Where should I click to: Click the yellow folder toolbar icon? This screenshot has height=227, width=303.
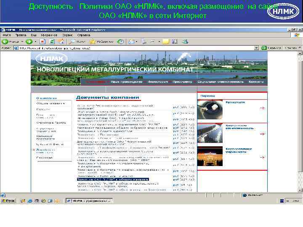point(166,42)
